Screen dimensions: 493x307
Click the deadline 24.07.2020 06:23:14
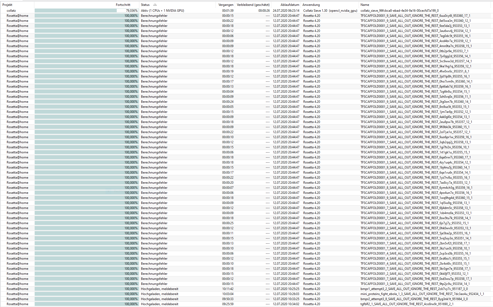pos(286,11)
